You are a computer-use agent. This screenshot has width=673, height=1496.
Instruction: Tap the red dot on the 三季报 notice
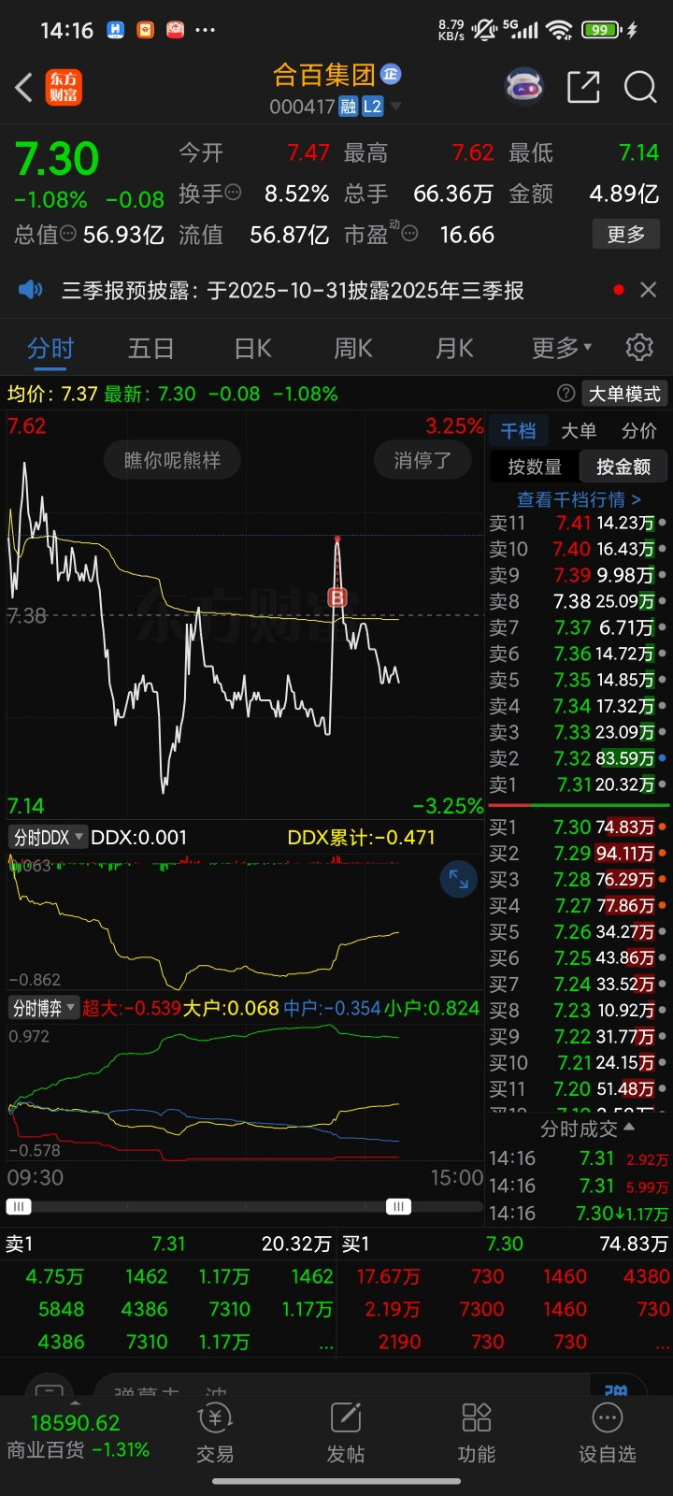point(618,290)
